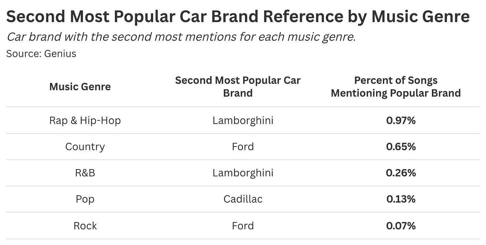Click the Source: Genius text
Image resolution: width=486 pixels, height=245 pixels.
coord(41,53)
